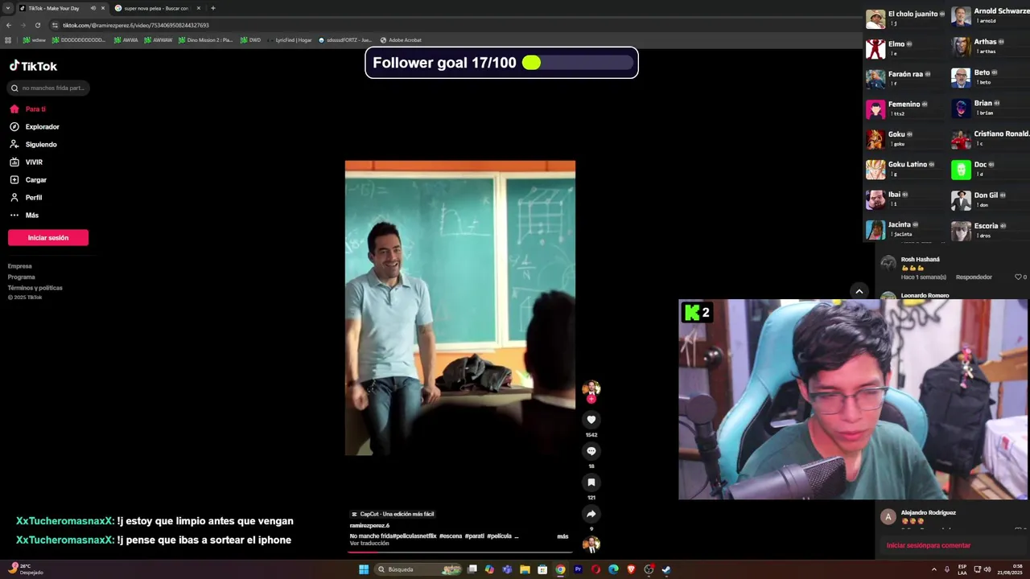Open Brave browser from the taskbar
The width and height of the screenshot is (1030, 579).
coord(631,569)
